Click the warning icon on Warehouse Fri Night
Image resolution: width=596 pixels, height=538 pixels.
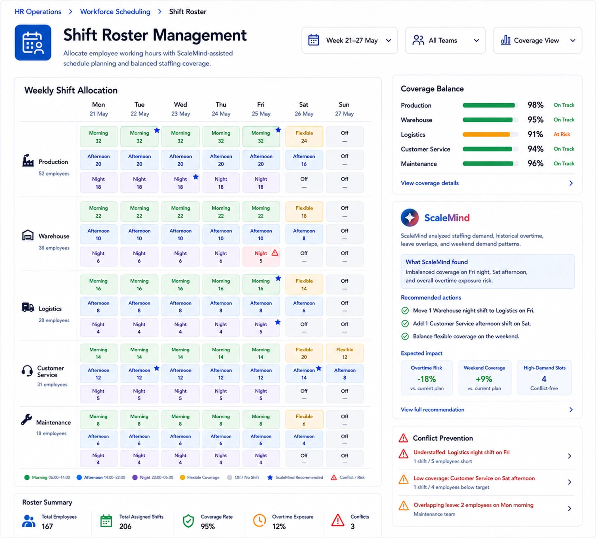click(x=275, y=253)
